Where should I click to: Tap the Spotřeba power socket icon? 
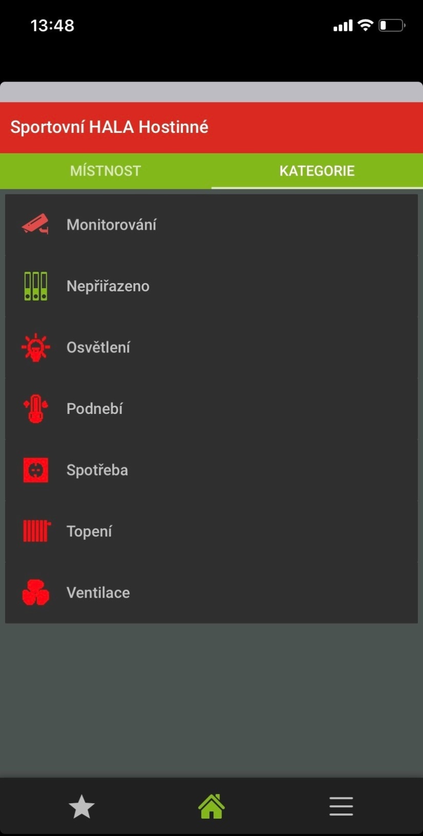point(35,470)
